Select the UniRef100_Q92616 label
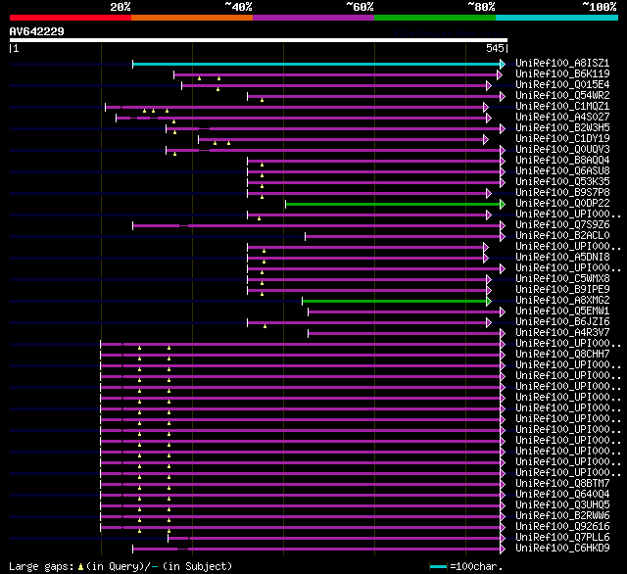 [x=562, y=527]
